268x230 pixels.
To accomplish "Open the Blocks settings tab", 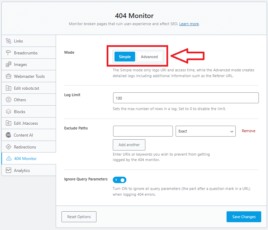I will coord(20,112).
